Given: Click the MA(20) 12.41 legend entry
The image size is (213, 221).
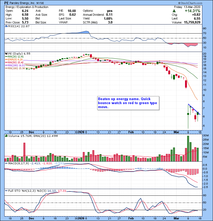Looking at the screenshot, I should [15, 56].
